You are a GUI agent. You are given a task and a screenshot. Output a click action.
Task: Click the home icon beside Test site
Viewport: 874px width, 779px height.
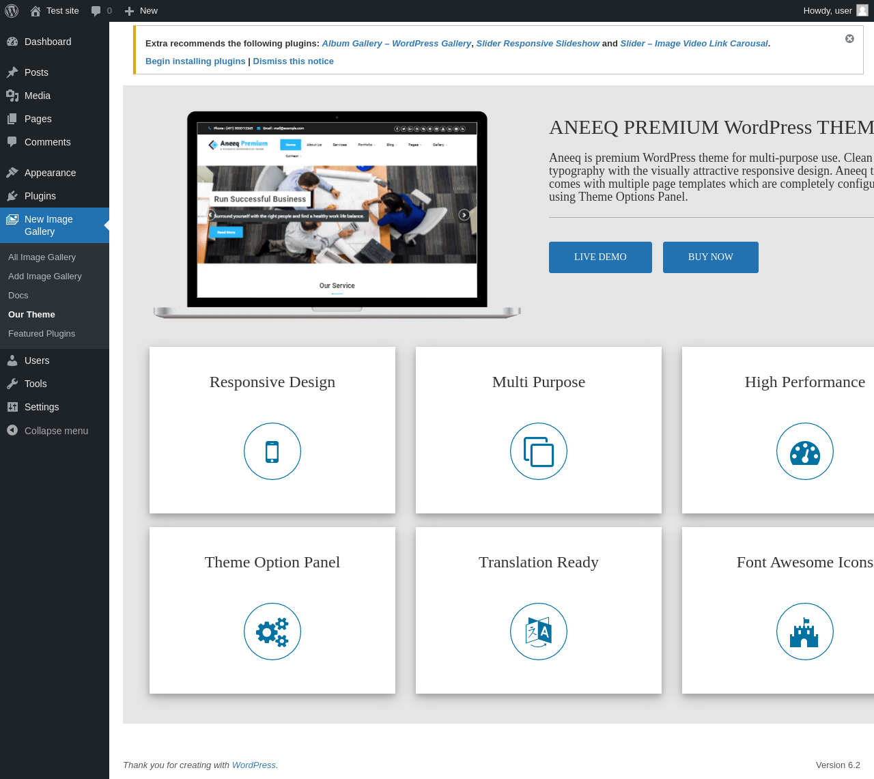(x=36, y=11)
